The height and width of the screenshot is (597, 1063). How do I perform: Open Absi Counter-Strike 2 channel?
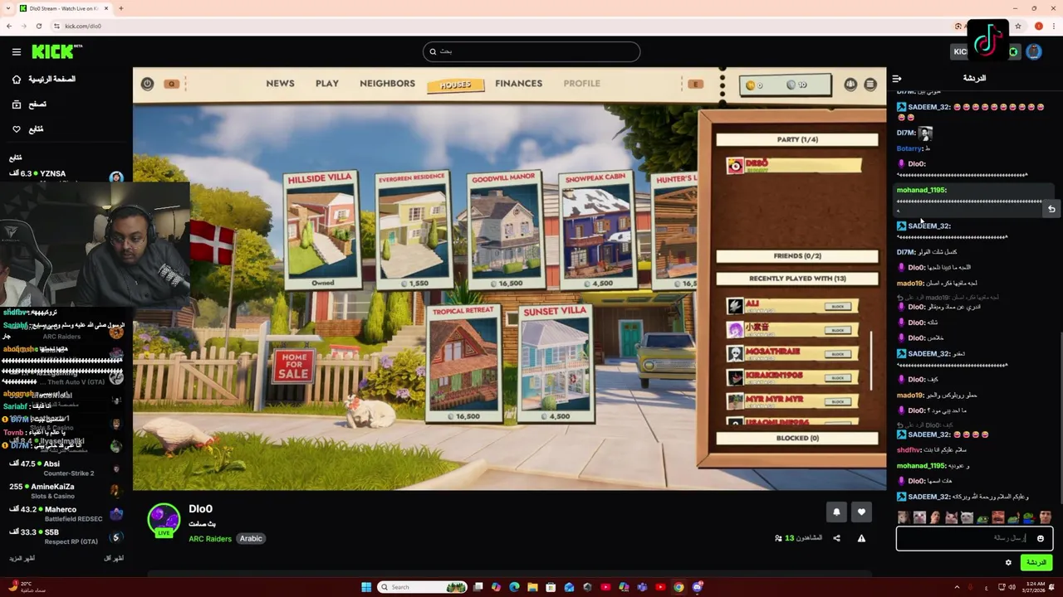click(x=66, y=468)
